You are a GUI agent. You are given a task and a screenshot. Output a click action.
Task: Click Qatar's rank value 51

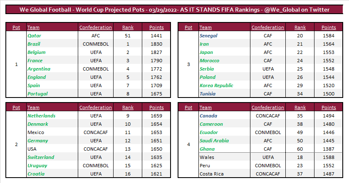coord(128,36)
